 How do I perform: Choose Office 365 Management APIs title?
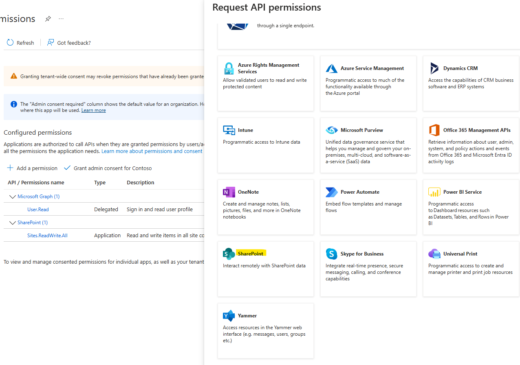point(477,130)
